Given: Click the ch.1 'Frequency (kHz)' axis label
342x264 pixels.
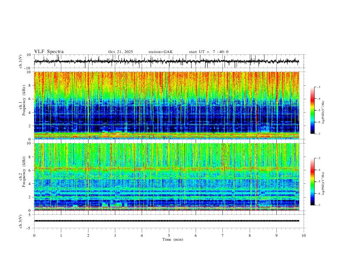Looking at the screenshot, I should click(24, 101).
